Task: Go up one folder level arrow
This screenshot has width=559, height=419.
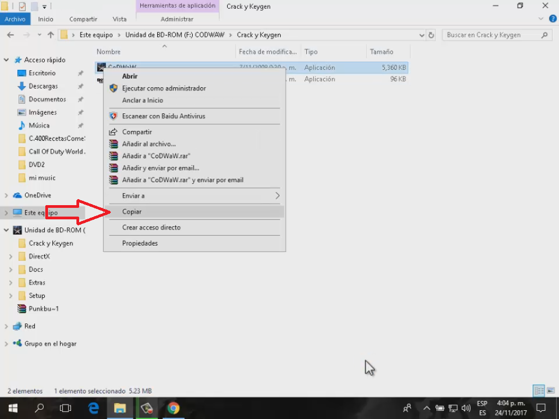Action: (51, 35)
